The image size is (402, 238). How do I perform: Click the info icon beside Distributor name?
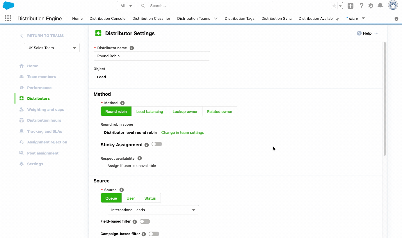(x=132, y=48)
